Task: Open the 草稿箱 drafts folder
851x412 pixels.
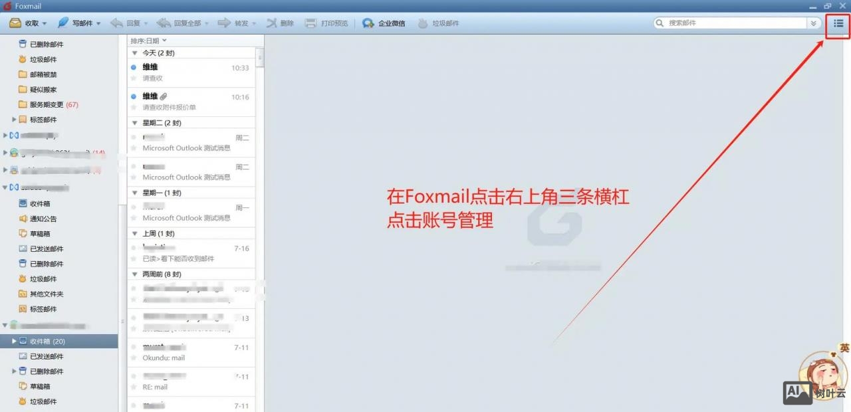Action: 39,386
